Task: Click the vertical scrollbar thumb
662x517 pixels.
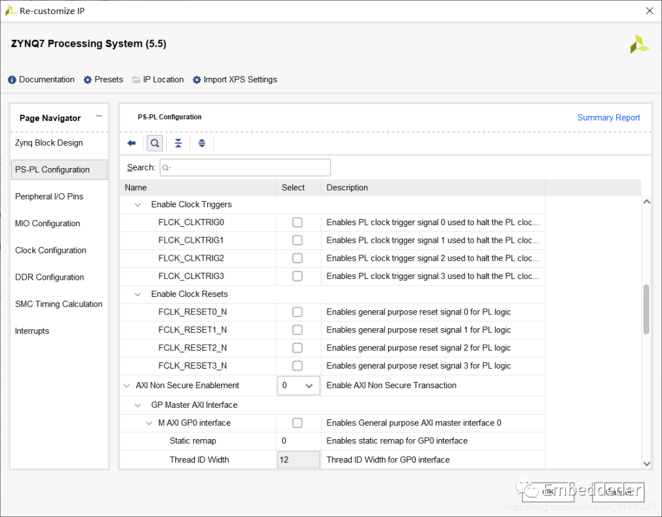Action: point(646,310)
